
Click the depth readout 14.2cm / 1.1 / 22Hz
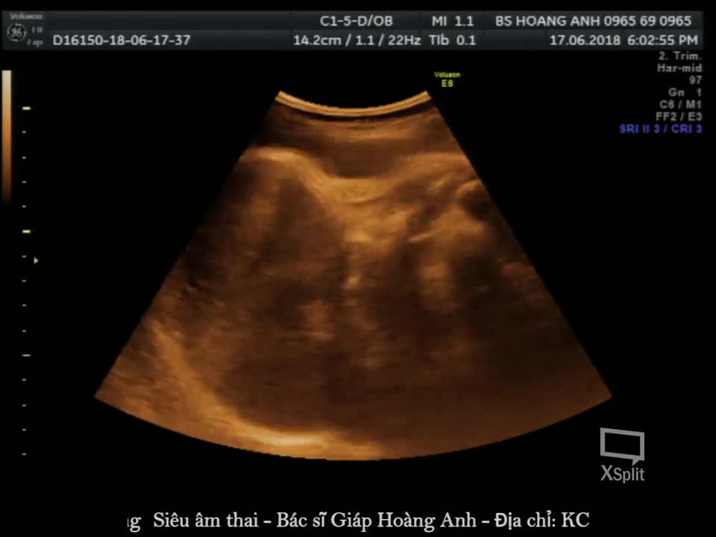pyautogui.click(x=357, y=40)
